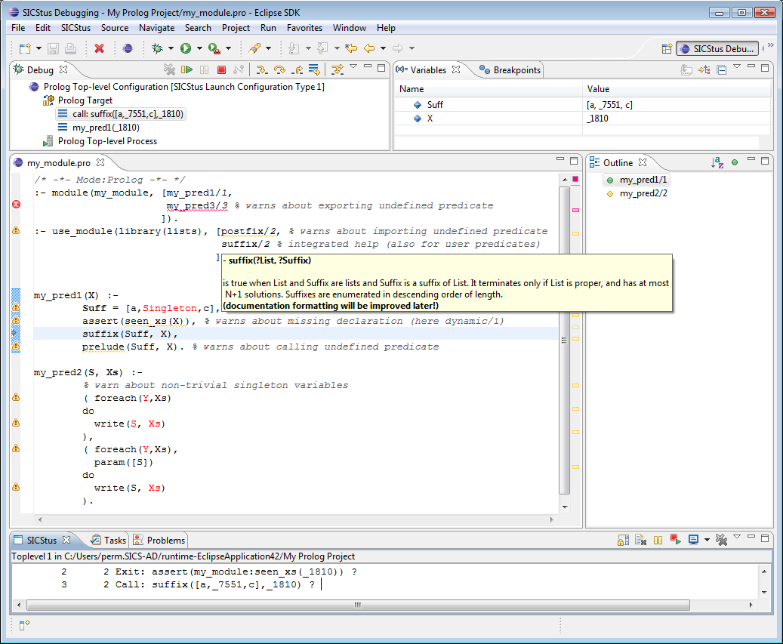Open the Navigate menu
Image resolution: width=783 pixels, height=644 pixels.
[x=156, y=28]
